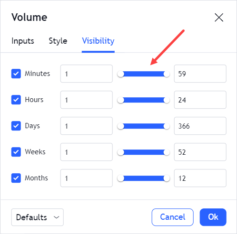Image resolution: width=237 pixels, height=234 pixels.
Task: Select the Visibility tab
Action: 98,41
